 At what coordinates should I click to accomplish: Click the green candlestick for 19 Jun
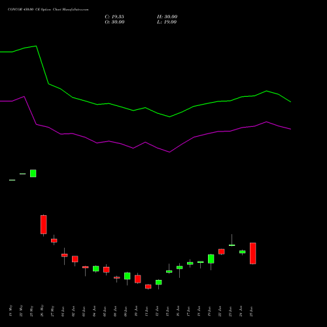pyautogui.click(x=211, y=259)
